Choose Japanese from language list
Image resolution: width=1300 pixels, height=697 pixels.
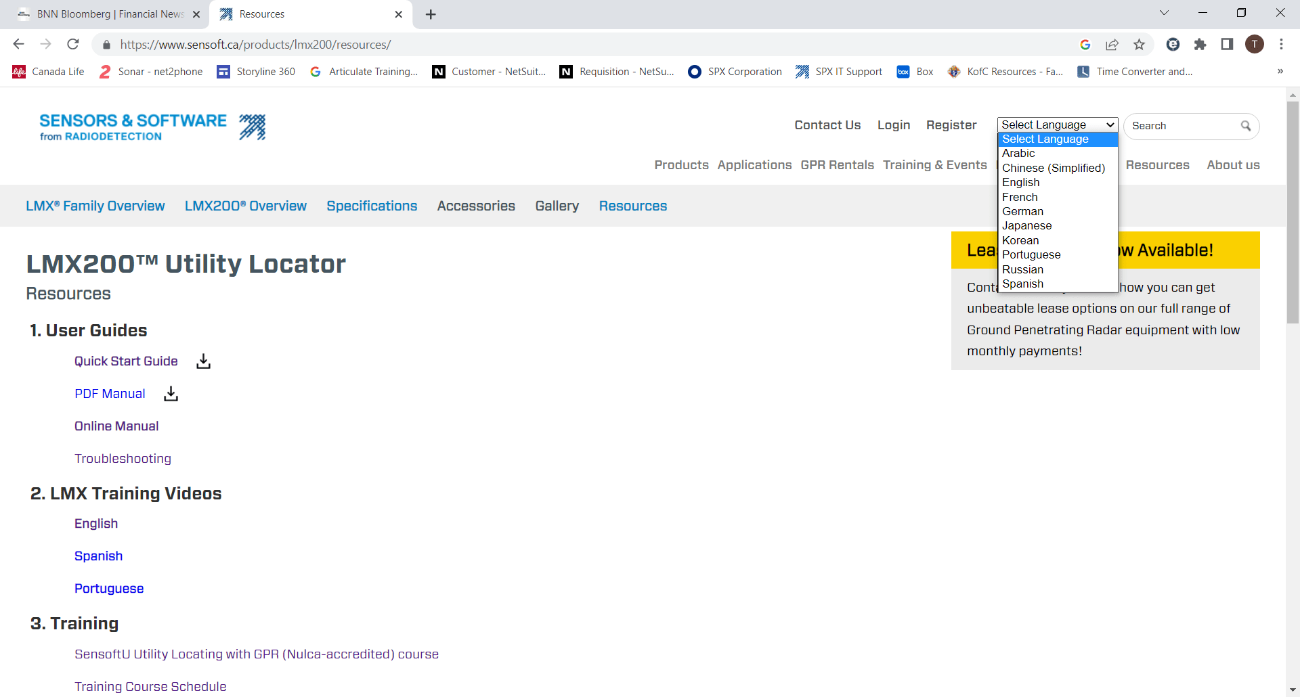point(1058,226)
